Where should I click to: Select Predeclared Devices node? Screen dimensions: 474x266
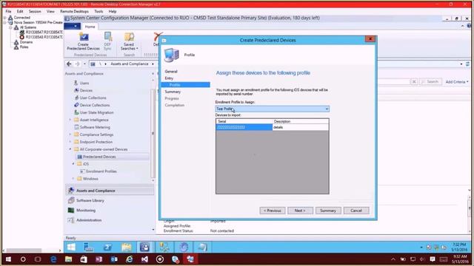click(99, 157)
